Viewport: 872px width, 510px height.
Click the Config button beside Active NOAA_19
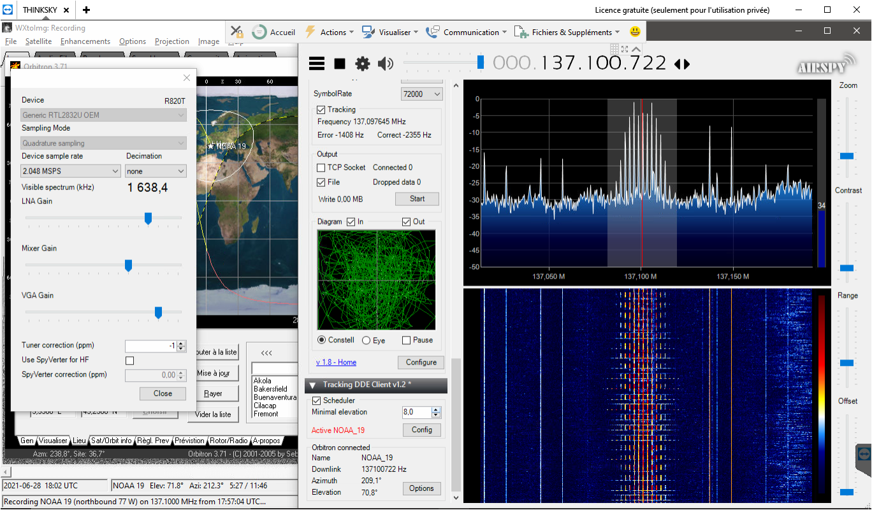click(422, 430)
